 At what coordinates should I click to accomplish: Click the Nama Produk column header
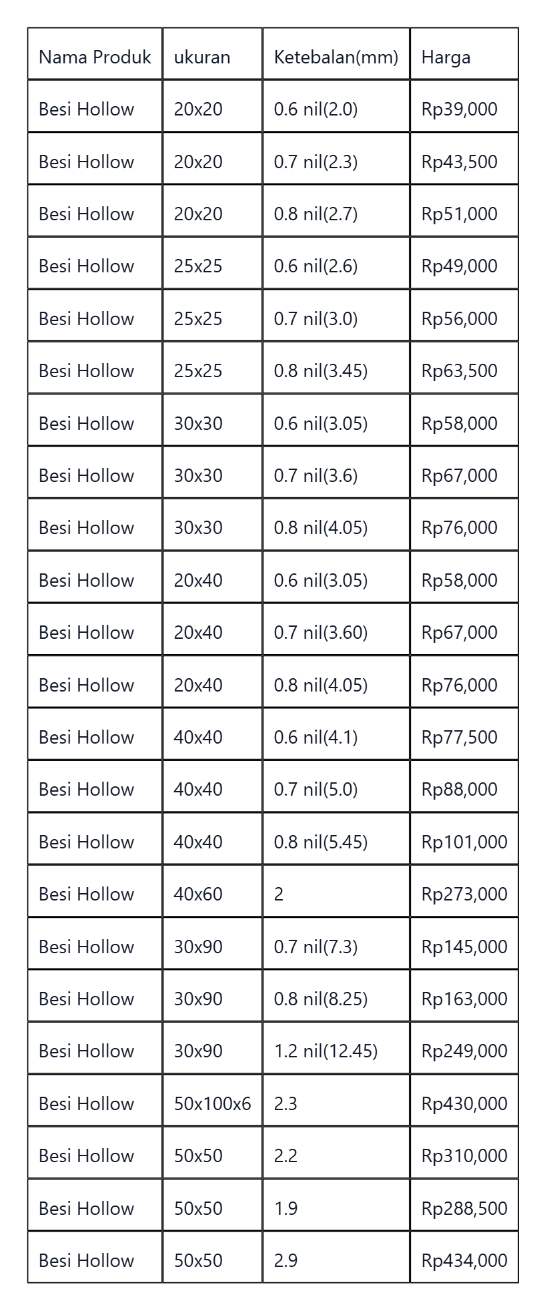pyautogui.click(x=95, y=54)
